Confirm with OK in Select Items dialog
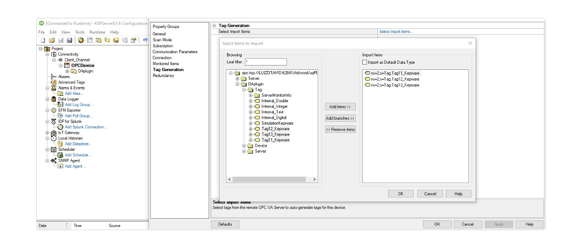Screen dimensions: 582x248 pyautogui.click(x=401, y=194)
